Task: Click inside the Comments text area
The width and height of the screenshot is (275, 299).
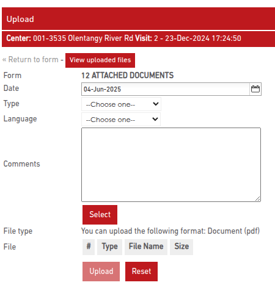Action: click(x=171, y=165)
